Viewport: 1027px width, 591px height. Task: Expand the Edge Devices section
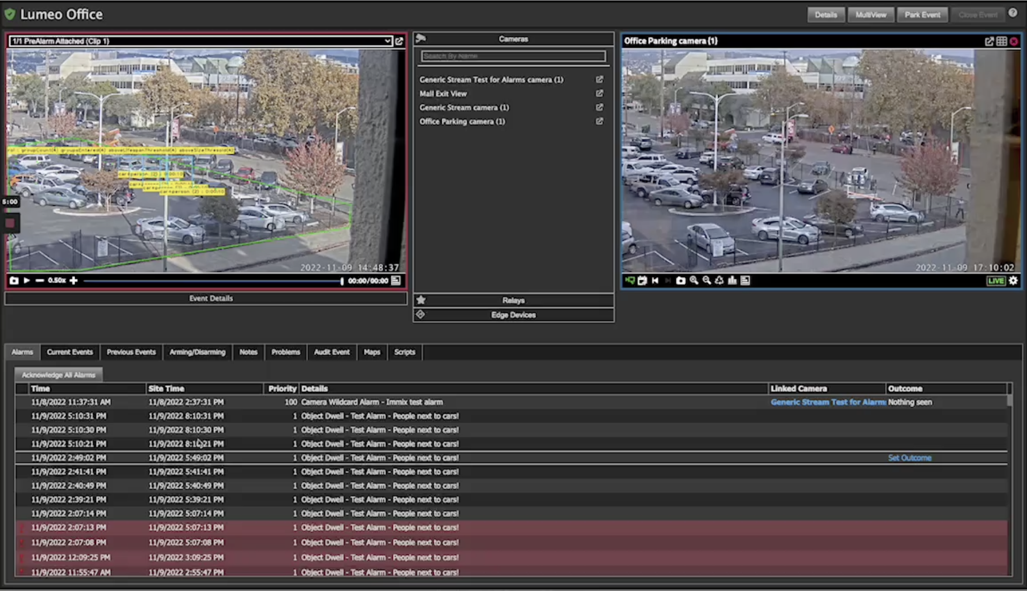(x=513, y=315)
